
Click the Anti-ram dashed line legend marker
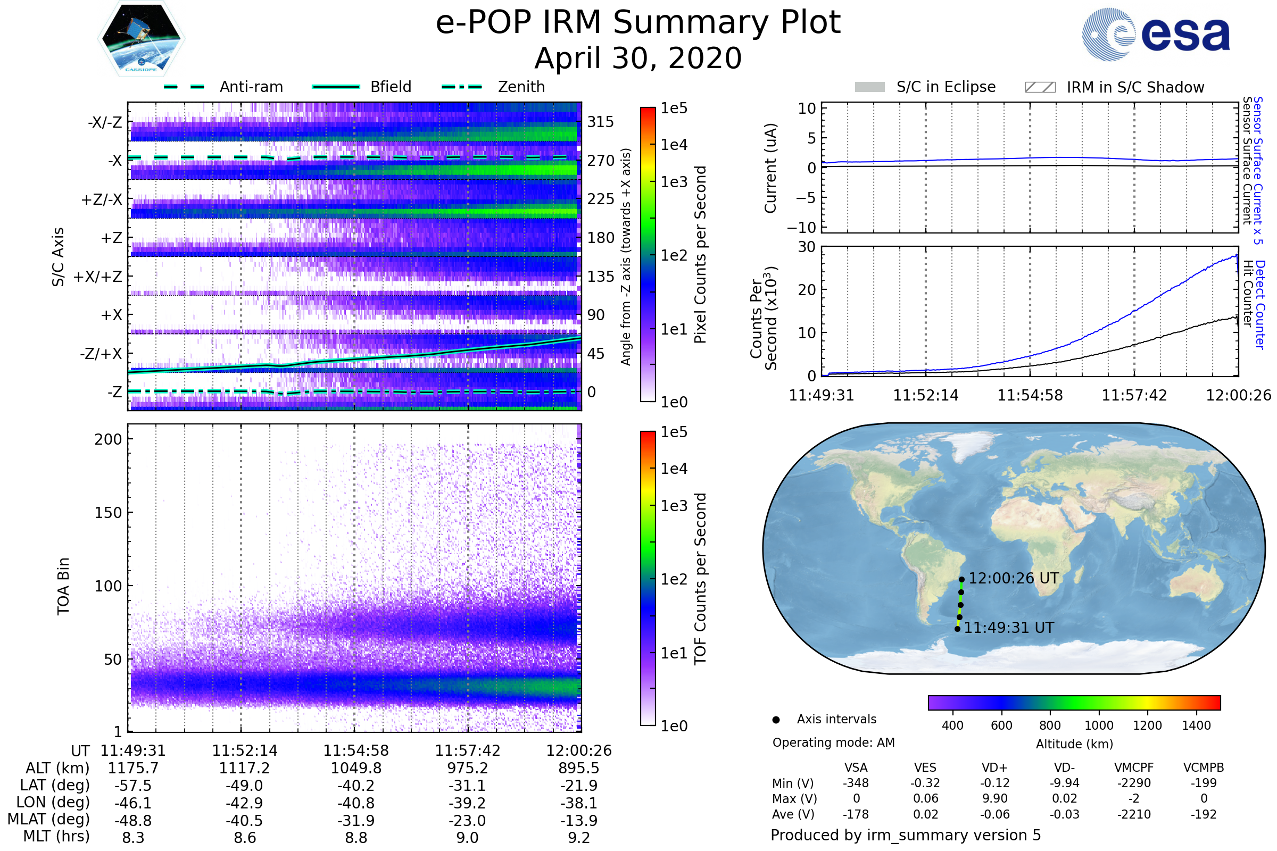(184, 87)
